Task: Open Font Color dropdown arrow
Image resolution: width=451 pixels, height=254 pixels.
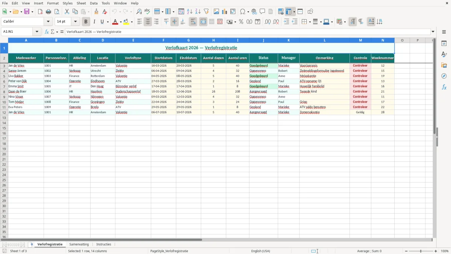Action: pos(121,22)
